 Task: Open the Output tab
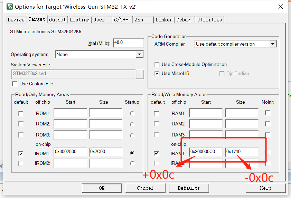tap(57, 20)
